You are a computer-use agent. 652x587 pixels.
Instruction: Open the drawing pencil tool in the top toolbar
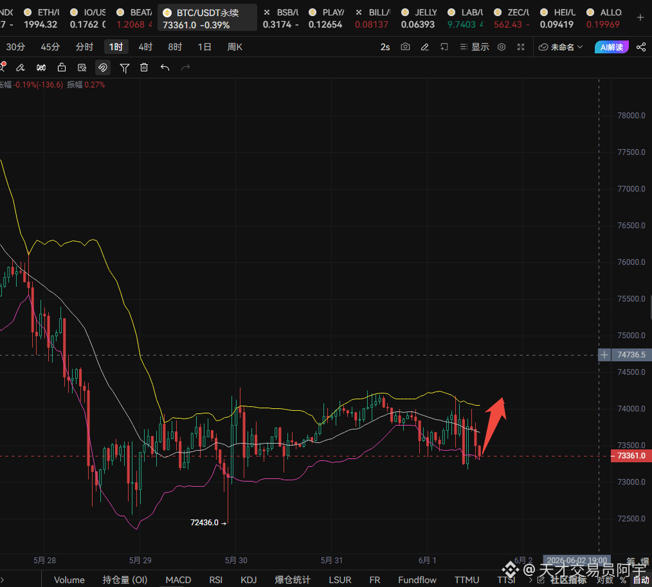tap(424, 47)
